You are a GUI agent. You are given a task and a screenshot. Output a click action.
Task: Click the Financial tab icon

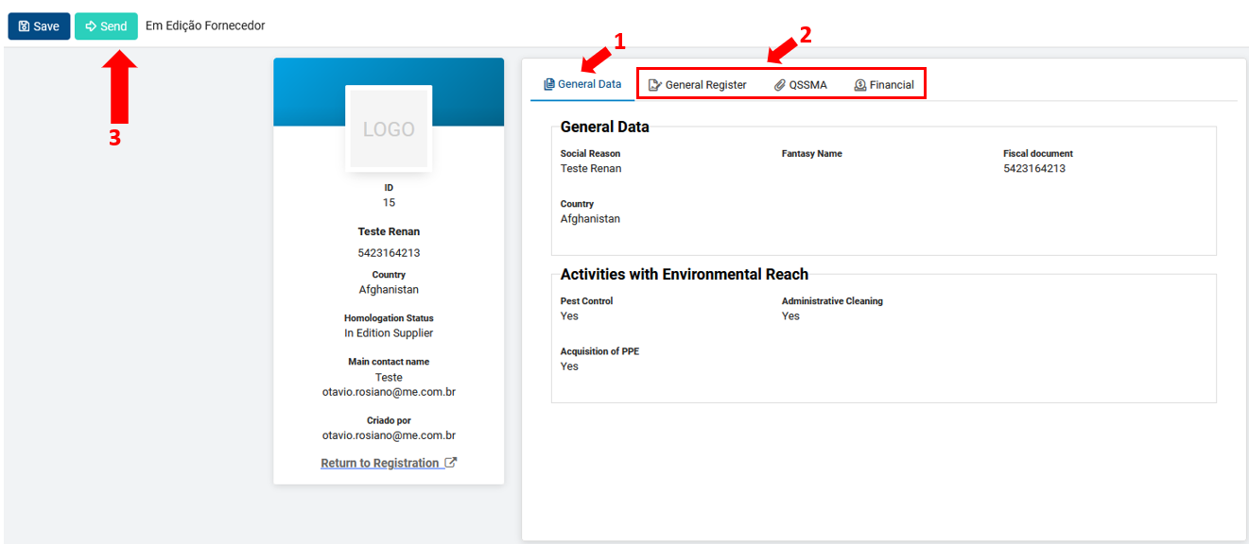click(860, 85)
